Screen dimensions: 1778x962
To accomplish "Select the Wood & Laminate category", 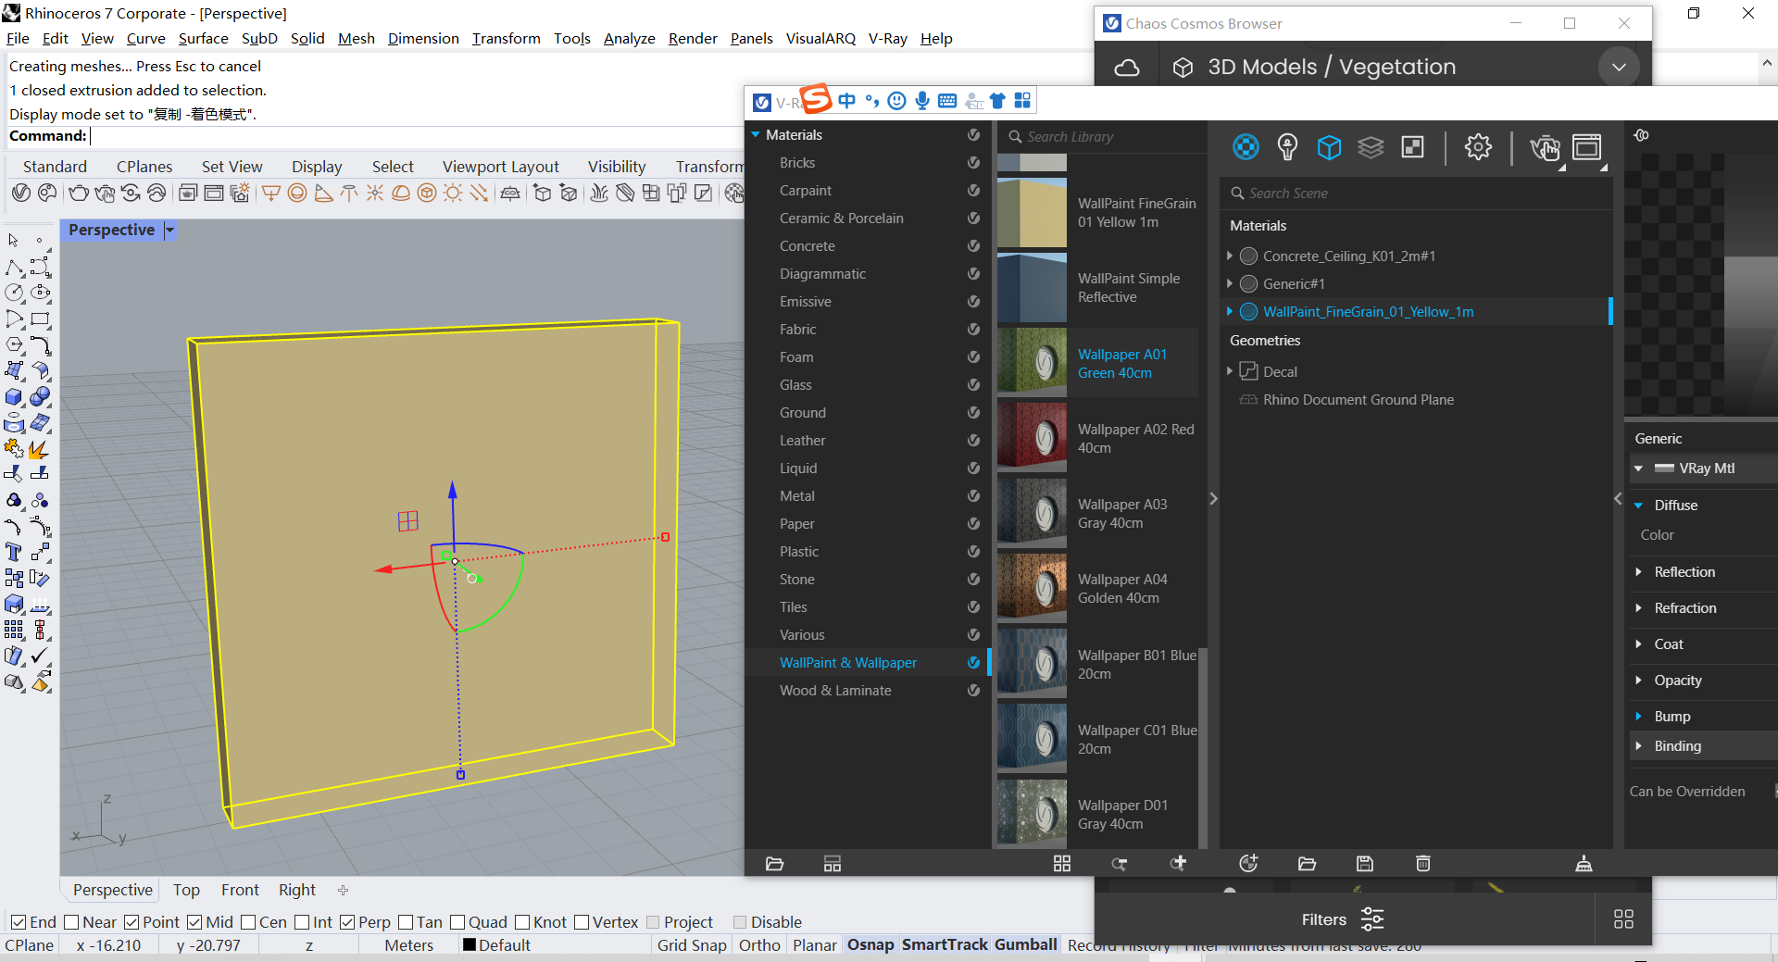I will pyautogui.click(x=835, y=690).
